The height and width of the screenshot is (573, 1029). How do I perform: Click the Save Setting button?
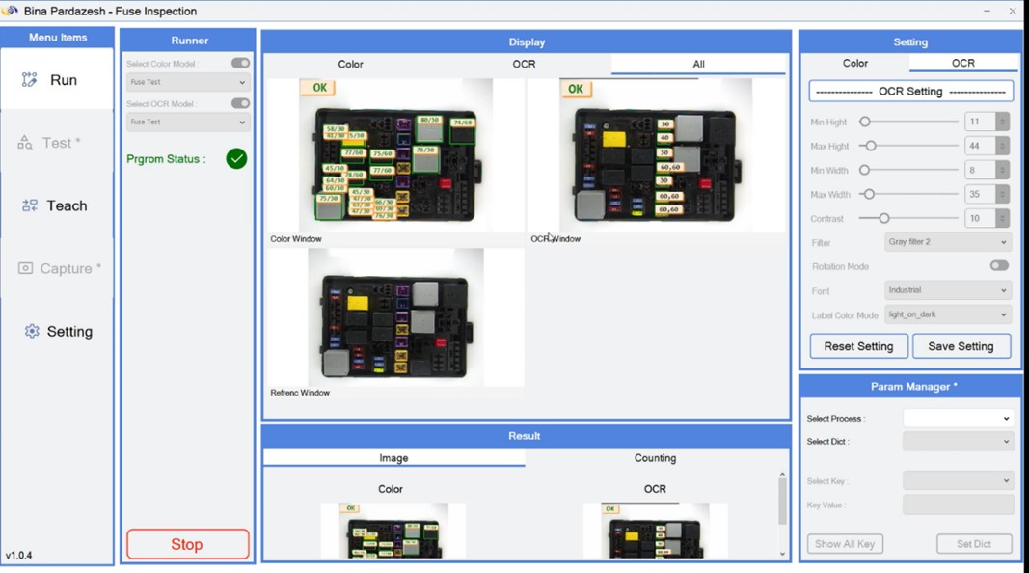[961, 346]
